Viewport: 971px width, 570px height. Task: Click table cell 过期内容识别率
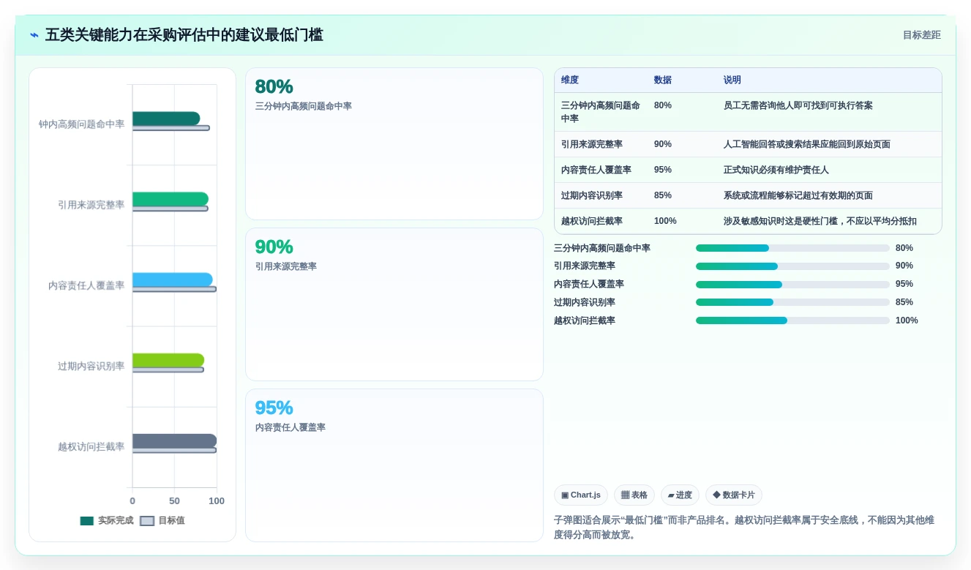point(591,195)
